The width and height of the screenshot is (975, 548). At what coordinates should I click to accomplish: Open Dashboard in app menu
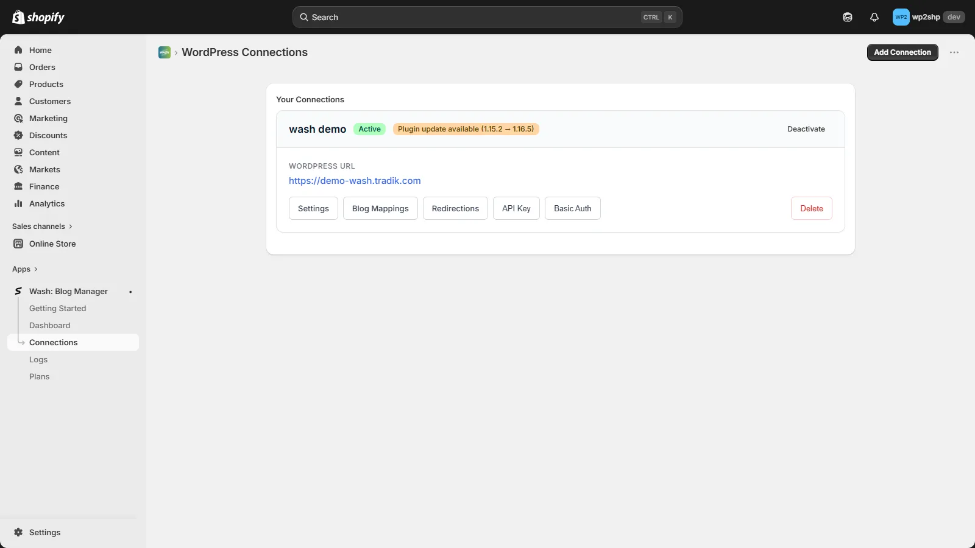49,325
